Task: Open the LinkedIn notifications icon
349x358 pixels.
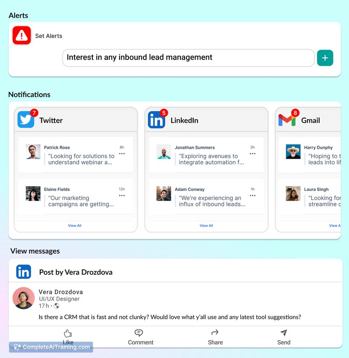Action: tap(156, 120)
